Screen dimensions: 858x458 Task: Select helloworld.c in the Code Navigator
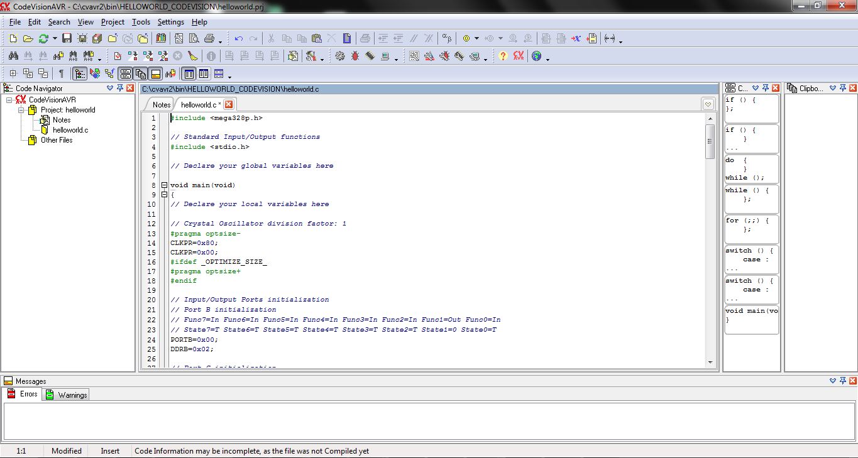coord(70,130)
